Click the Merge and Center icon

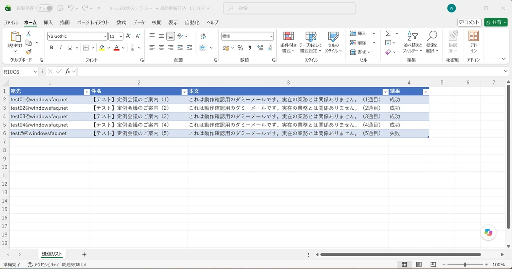(x=203, y=48)
